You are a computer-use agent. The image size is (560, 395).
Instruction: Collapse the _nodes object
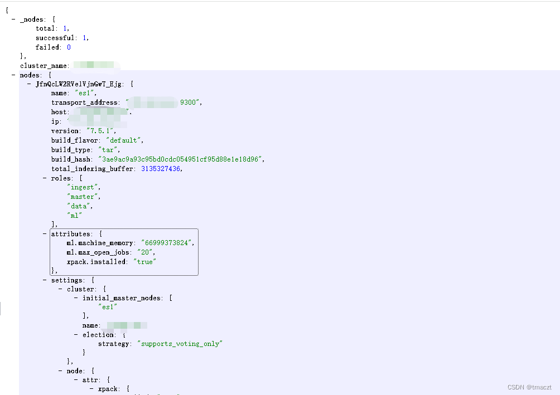click(13, 19)
